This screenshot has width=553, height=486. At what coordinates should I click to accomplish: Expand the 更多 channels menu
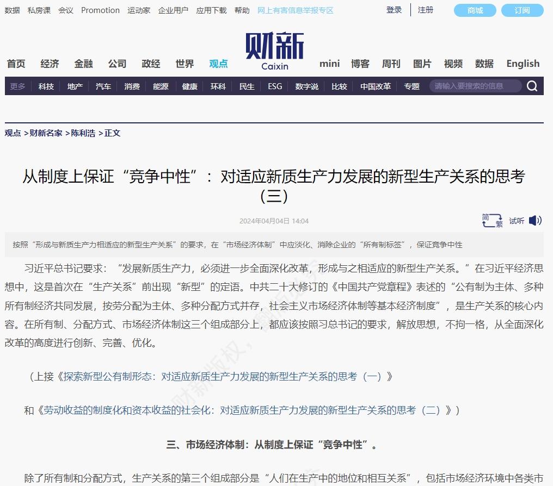point(17,86)
